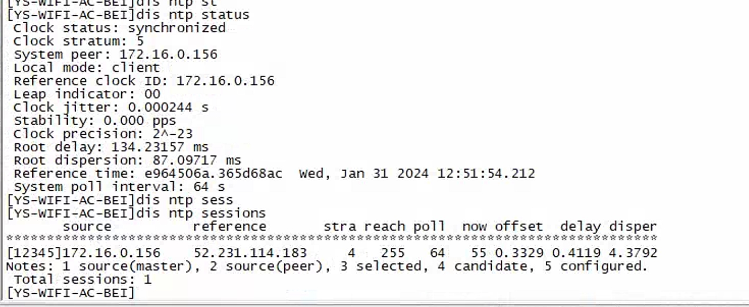The width and height of the screenshot is (749, 307).
Task: Click the Reference clock ID address
Action: [x=225, y=81]
